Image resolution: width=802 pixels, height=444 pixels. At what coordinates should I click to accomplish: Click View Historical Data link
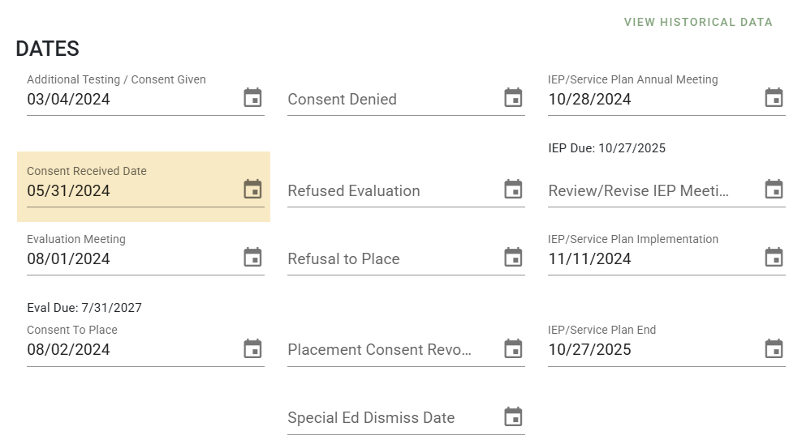coord(698,22)
